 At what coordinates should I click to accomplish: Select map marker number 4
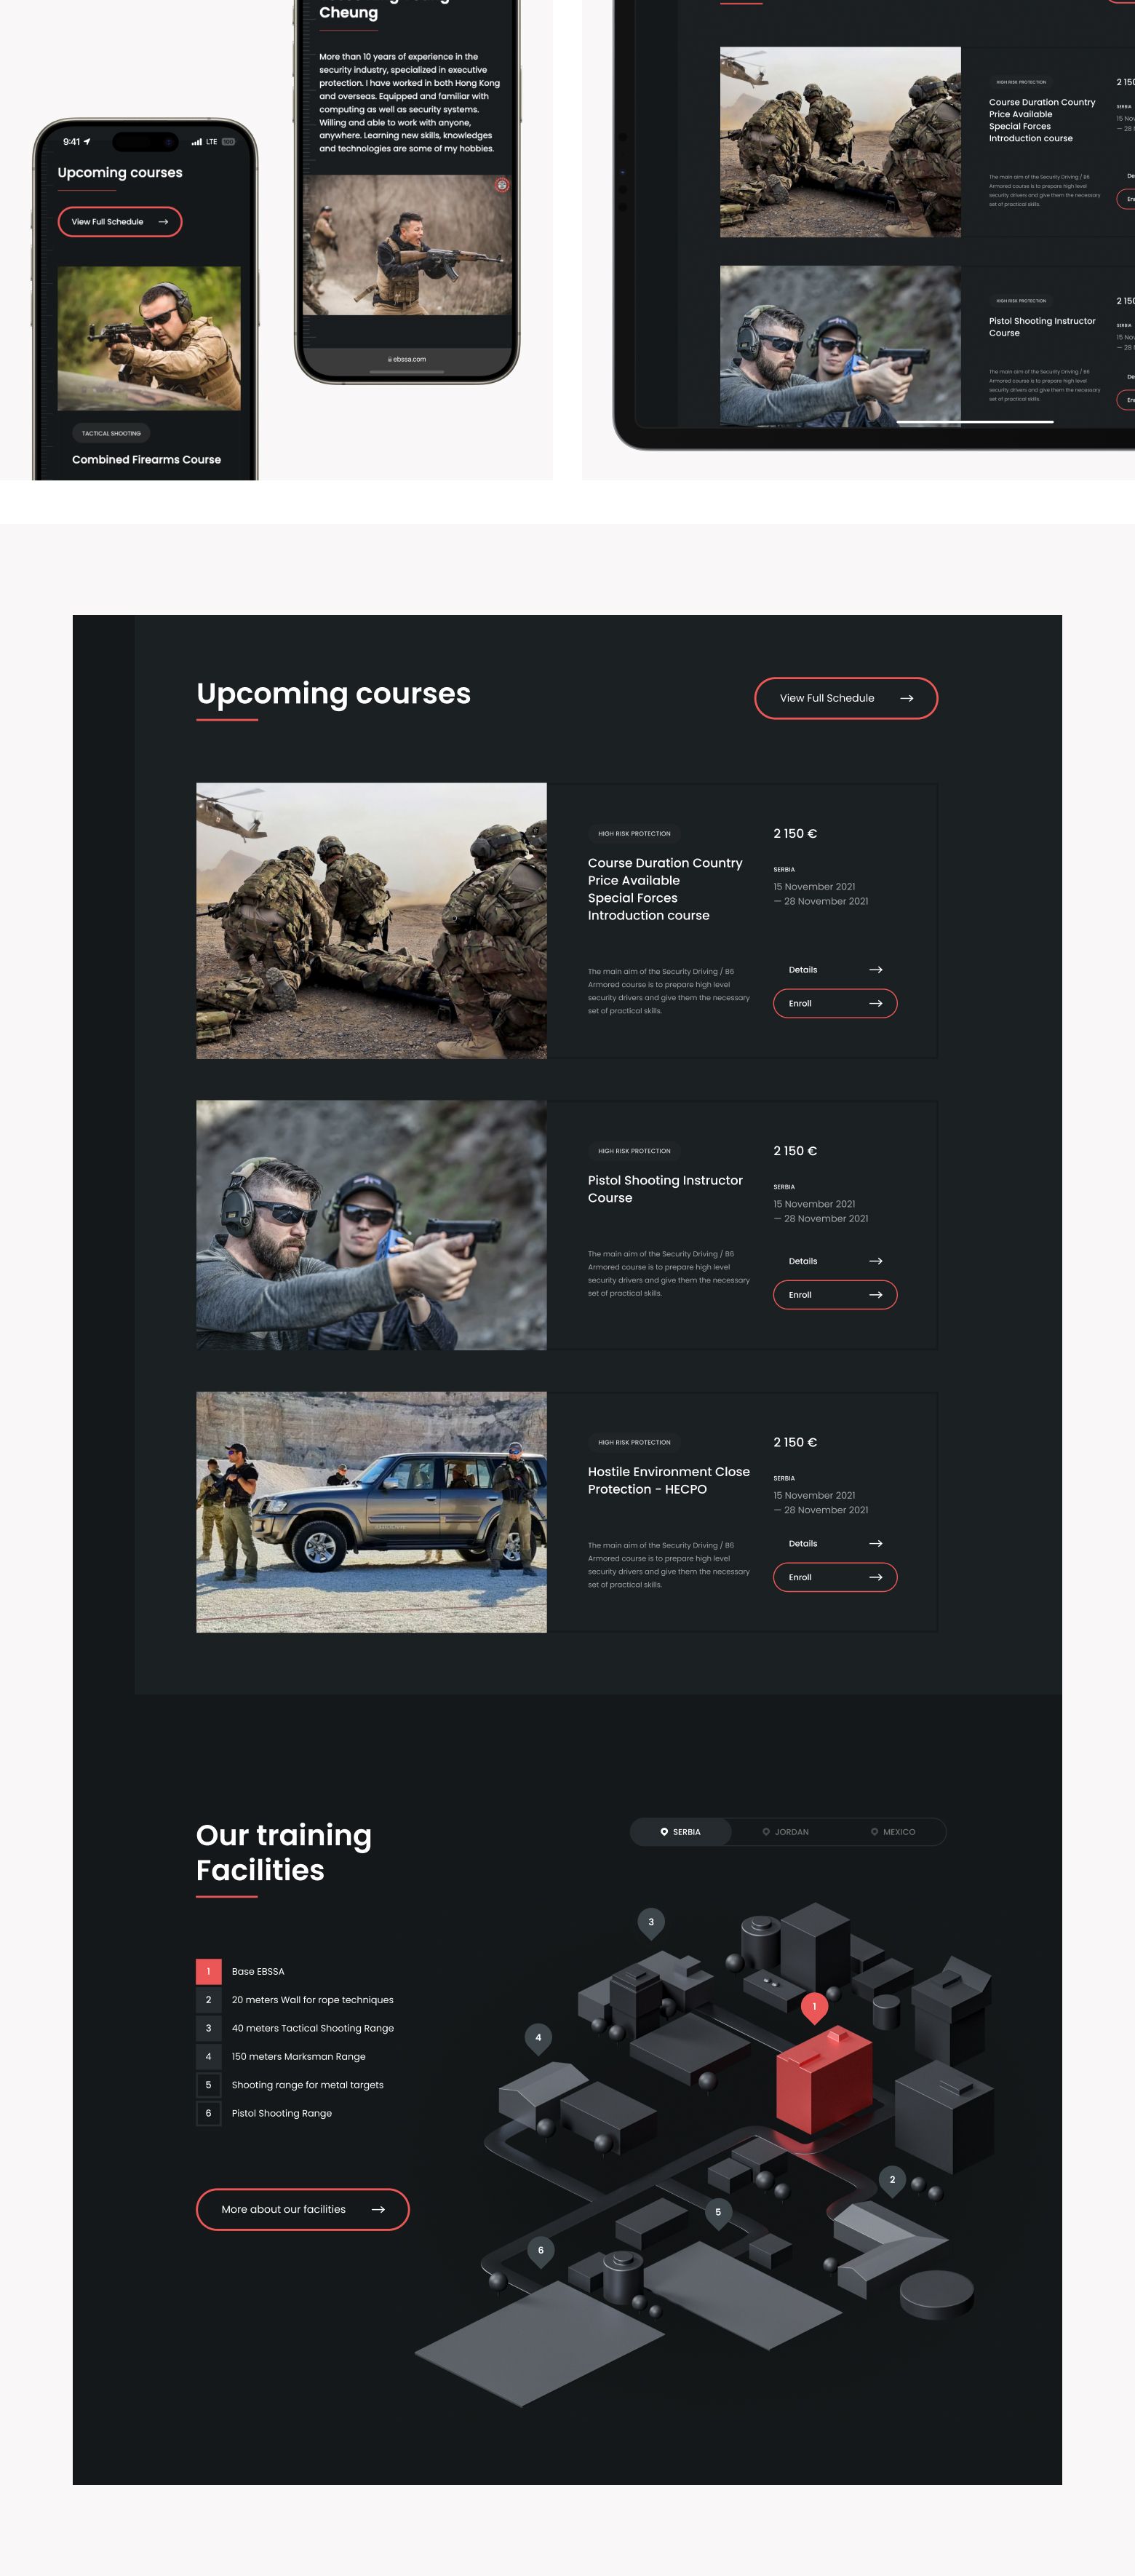pyautogui.click(x=538, y=2038)
